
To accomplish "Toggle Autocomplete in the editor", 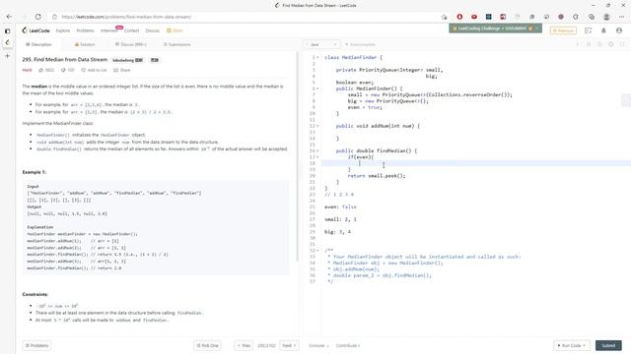I will tap(360, 44).
